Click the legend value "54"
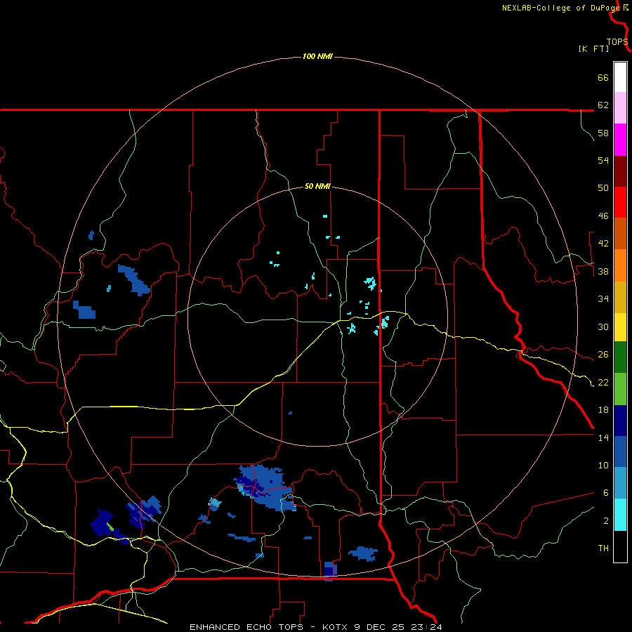This screenshot has height=632, width=632. coord(603,161)
